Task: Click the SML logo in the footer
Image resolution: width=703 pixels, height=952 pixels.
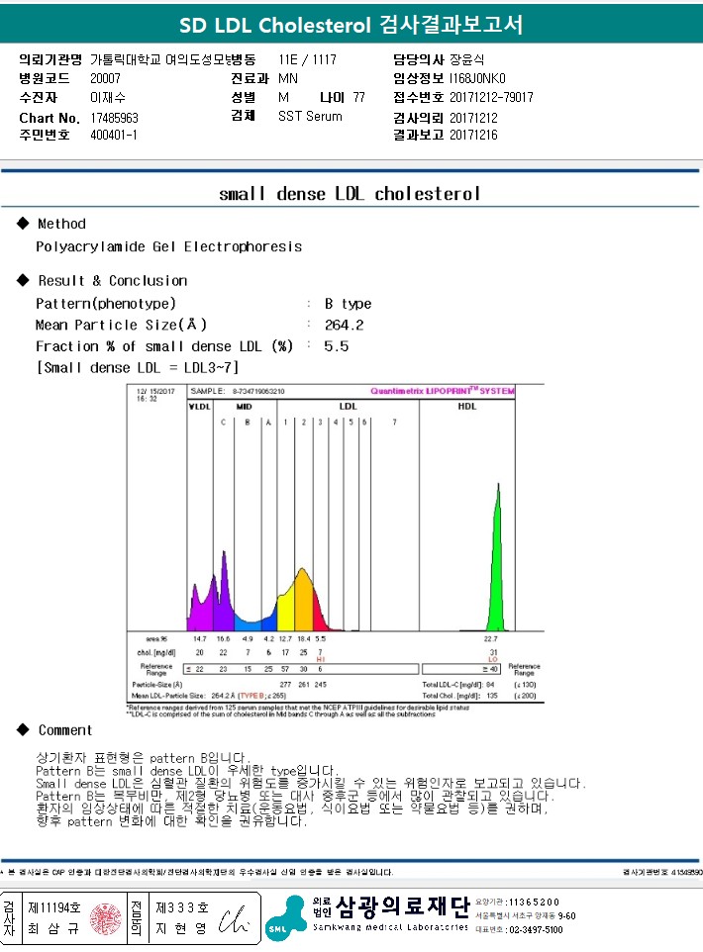Action: click(x=285, y=917)
